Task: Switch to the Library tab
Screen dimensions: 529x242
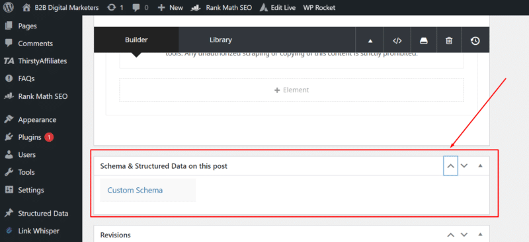Action: [x=221, y=40]
